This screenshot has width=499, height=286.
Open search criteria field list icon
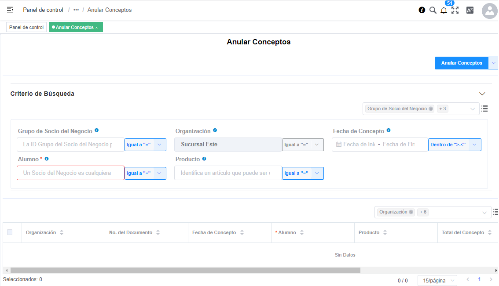click(484, 109)
